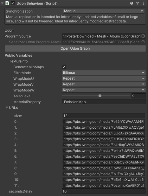Open object picker for Serialized Udon Program Asset
The image size is (148, 196).
(143, 42)
